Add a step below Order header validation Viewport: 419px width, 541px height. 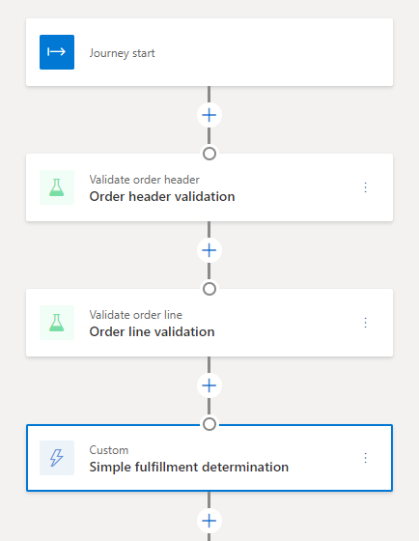[x=209, y=250]
